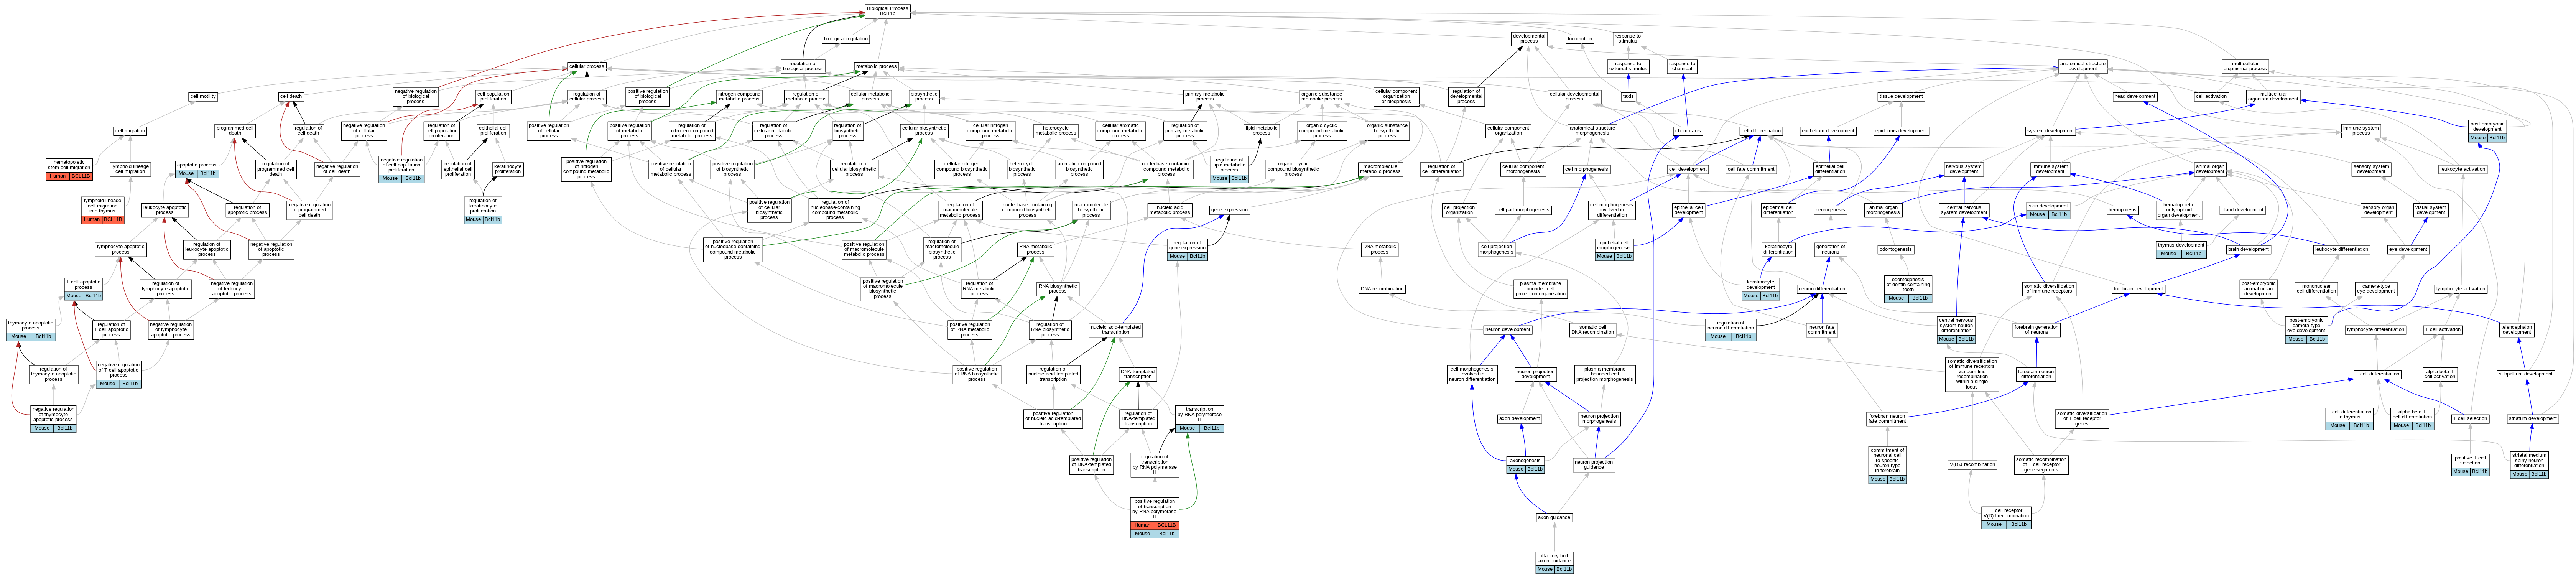Screen dimensions: 2576x578
Task: Open "negative regulation of thymocyte apoptotic process" node
Action: 53,418
